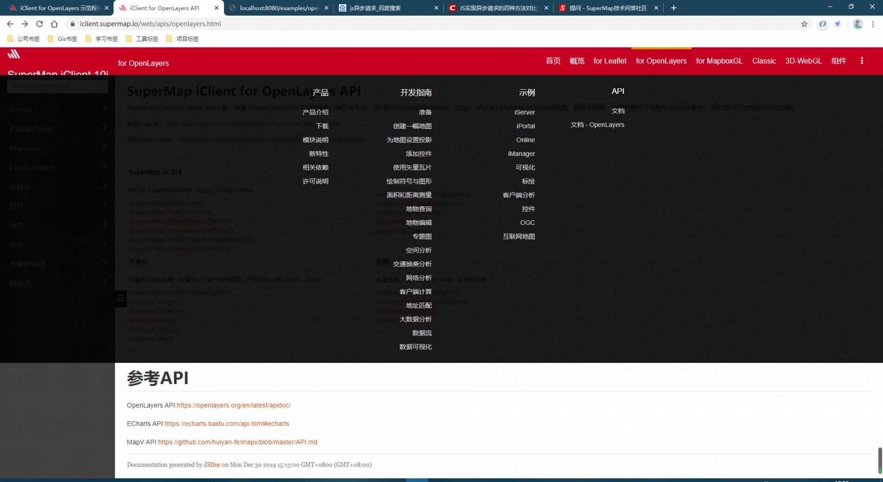Close the iClient for OpenLayers API tab
The height and width of the screenshot is (482, 883).
click(x=217, y=8)
